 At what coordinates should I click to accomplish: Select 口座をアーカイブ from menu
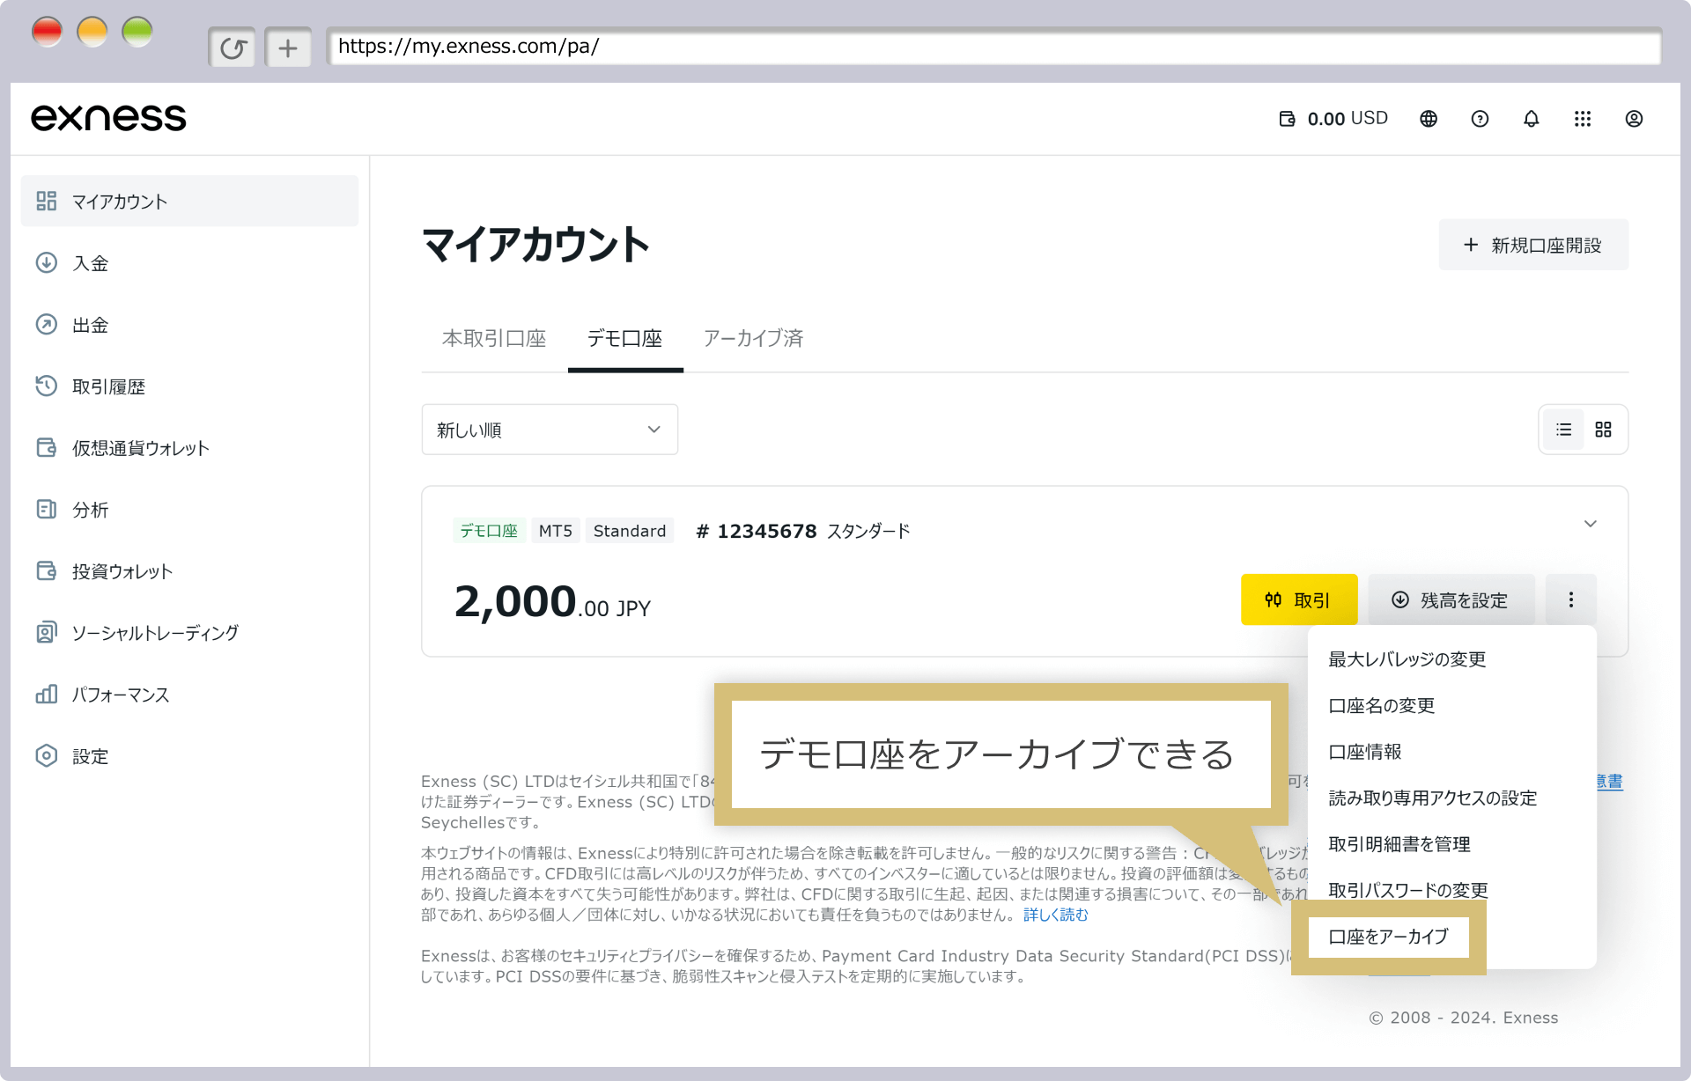pos(1389,937)
